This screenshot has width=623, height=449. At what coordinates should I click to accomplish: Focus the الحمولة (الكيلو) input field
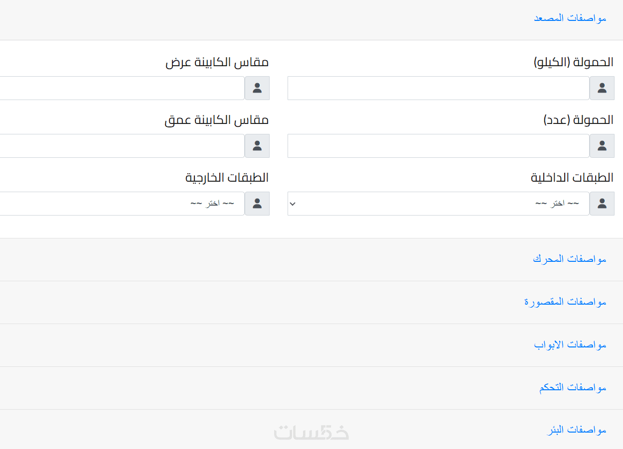(439, 88)
